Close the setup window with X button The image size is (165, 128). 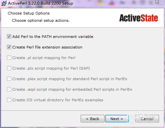(x=157, y=2)
